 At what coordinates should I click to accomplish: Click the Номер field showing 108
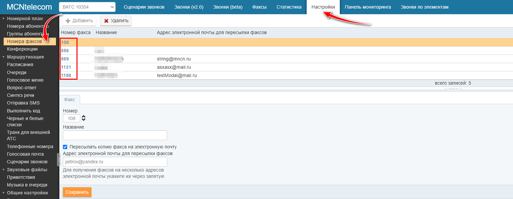72,118
